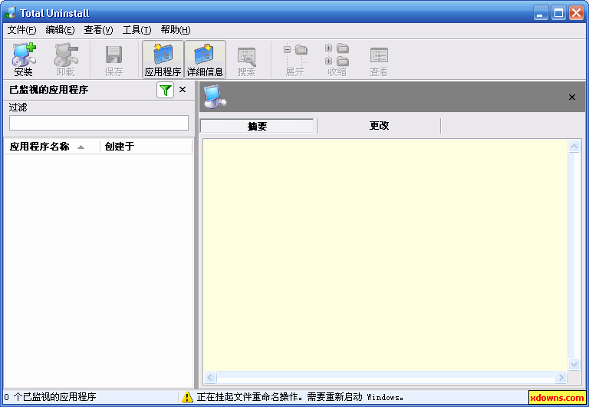Click the 查看 (View) toolbar icon
Viewport: 589px width, 407px height.
tap(379, 59)
